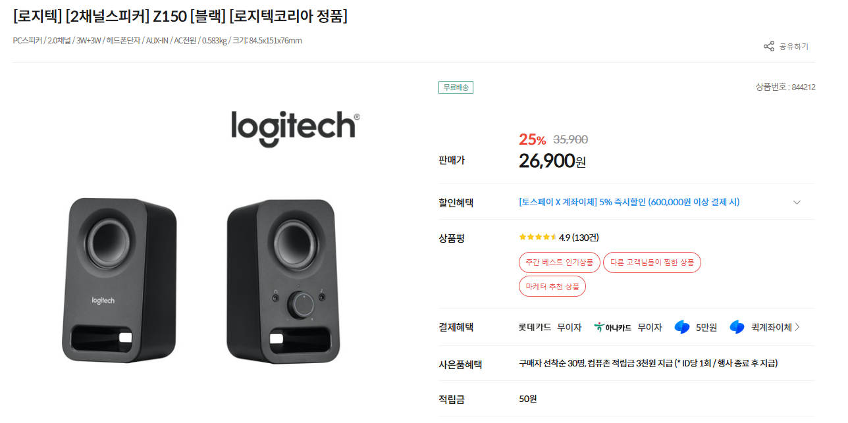Click the product title Z150 블랙 heading
Image resolution: width=848 pixels, height=423 pixels.
coord(180,16)
